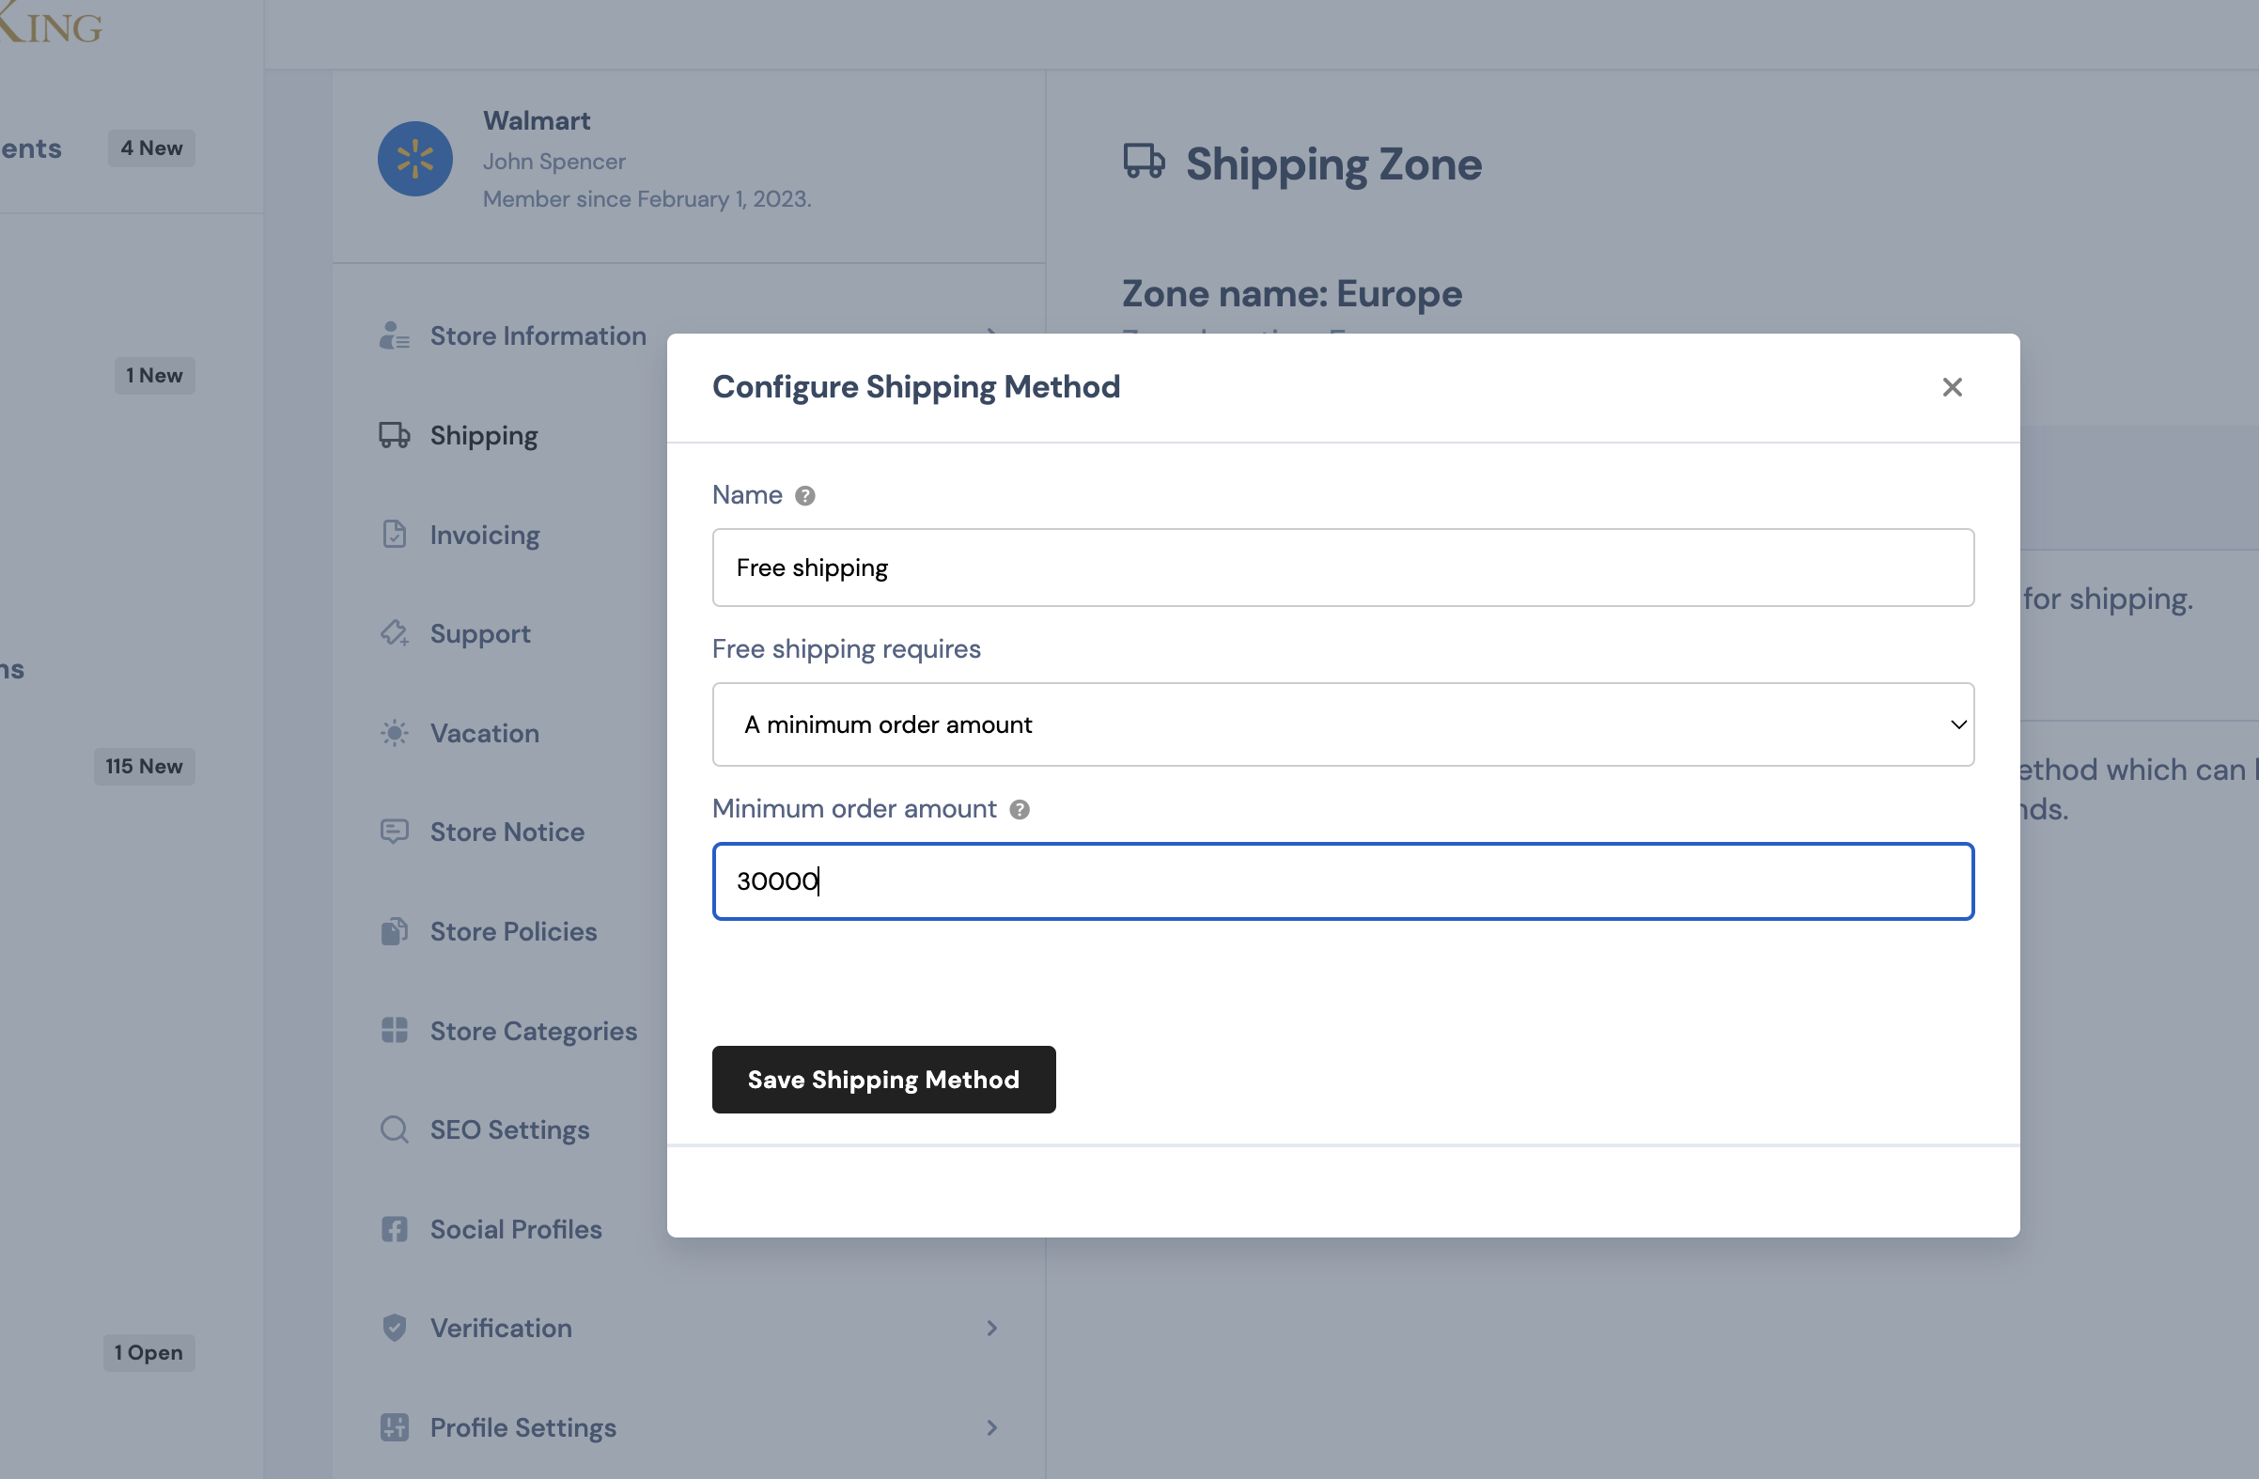Expand the Verification menu chevron
The height and width of the screenshot is (1479, 2259).
[992, 1328]
